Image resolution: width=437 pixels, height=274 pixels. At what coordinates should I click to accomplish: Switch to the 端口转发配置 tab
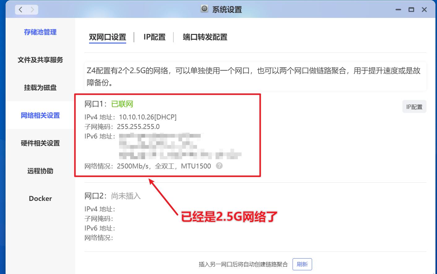pyautogui.click(x=204, y=37)
